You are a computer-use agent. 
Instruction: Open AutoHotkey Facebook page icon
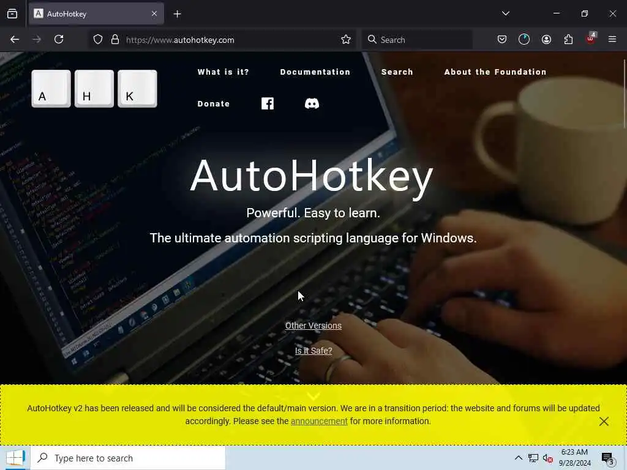click(268, 103)
